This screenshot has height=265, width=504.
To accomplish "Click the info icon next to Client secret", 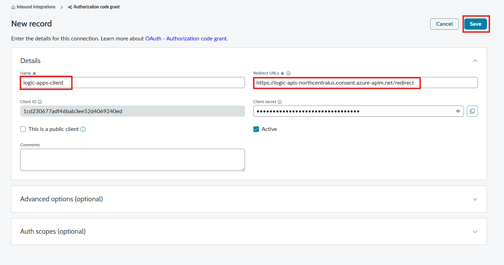I will click(280, 101).
